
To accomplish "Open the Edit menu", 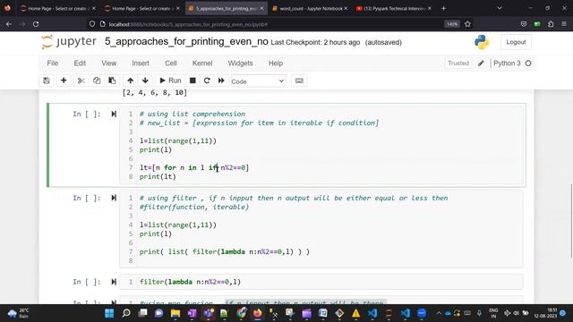I will click(80, 64).
